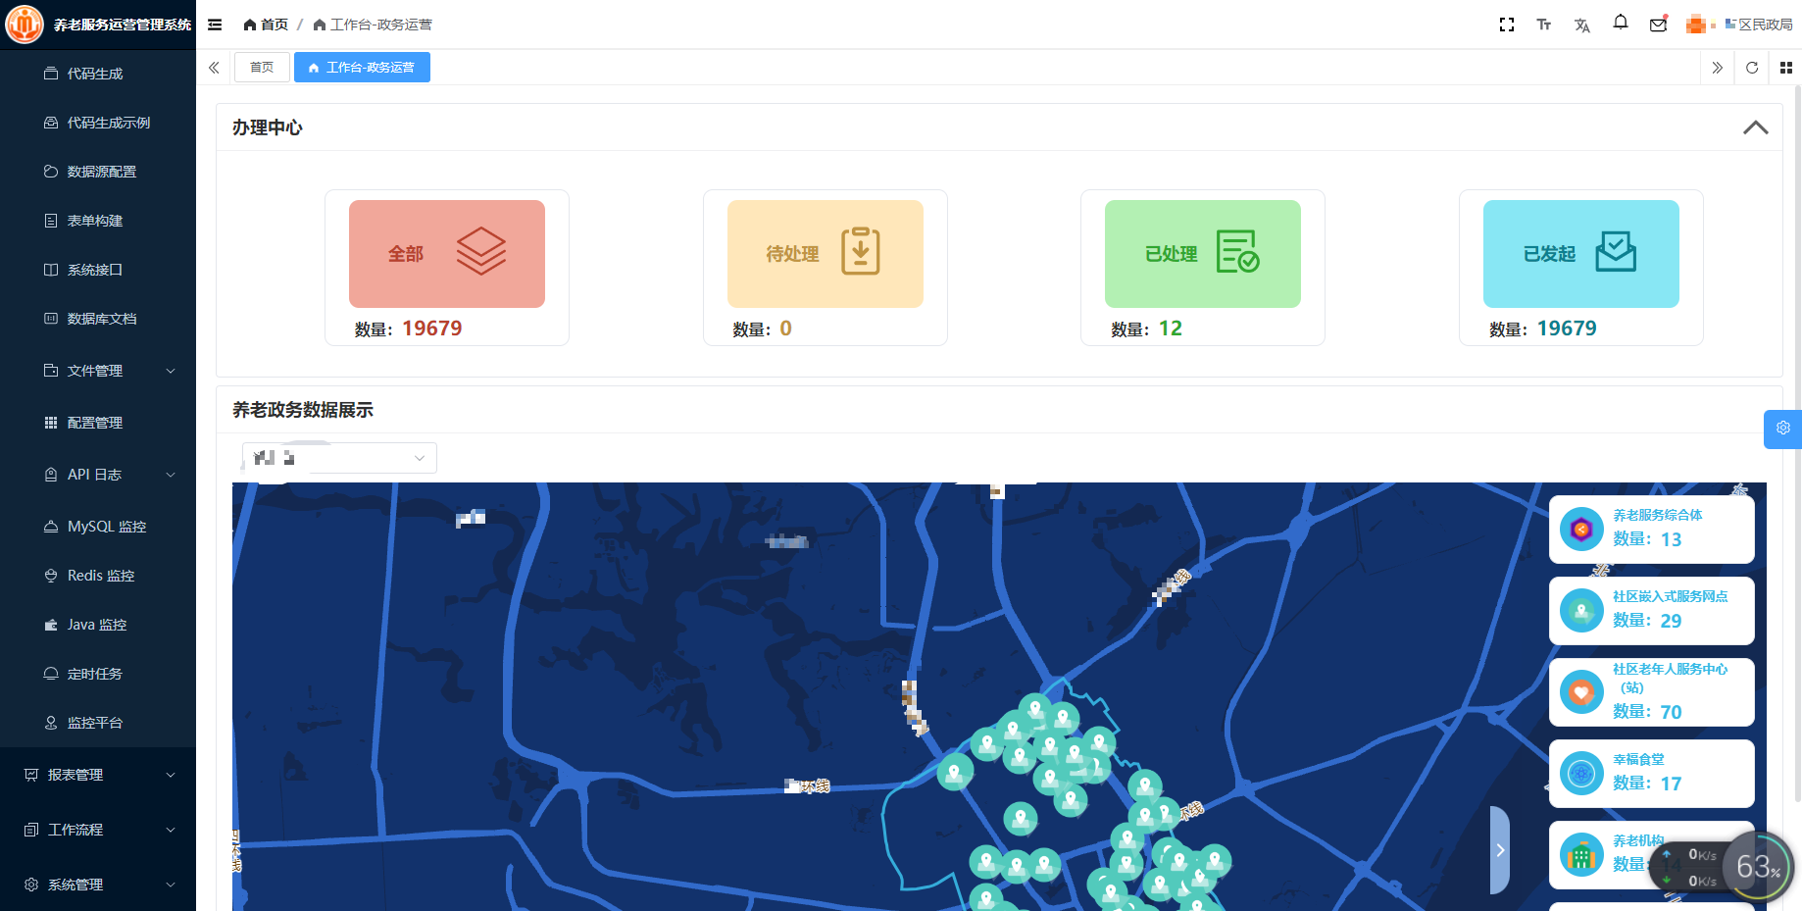Open the tab options grid icon

click(1786, 68)
